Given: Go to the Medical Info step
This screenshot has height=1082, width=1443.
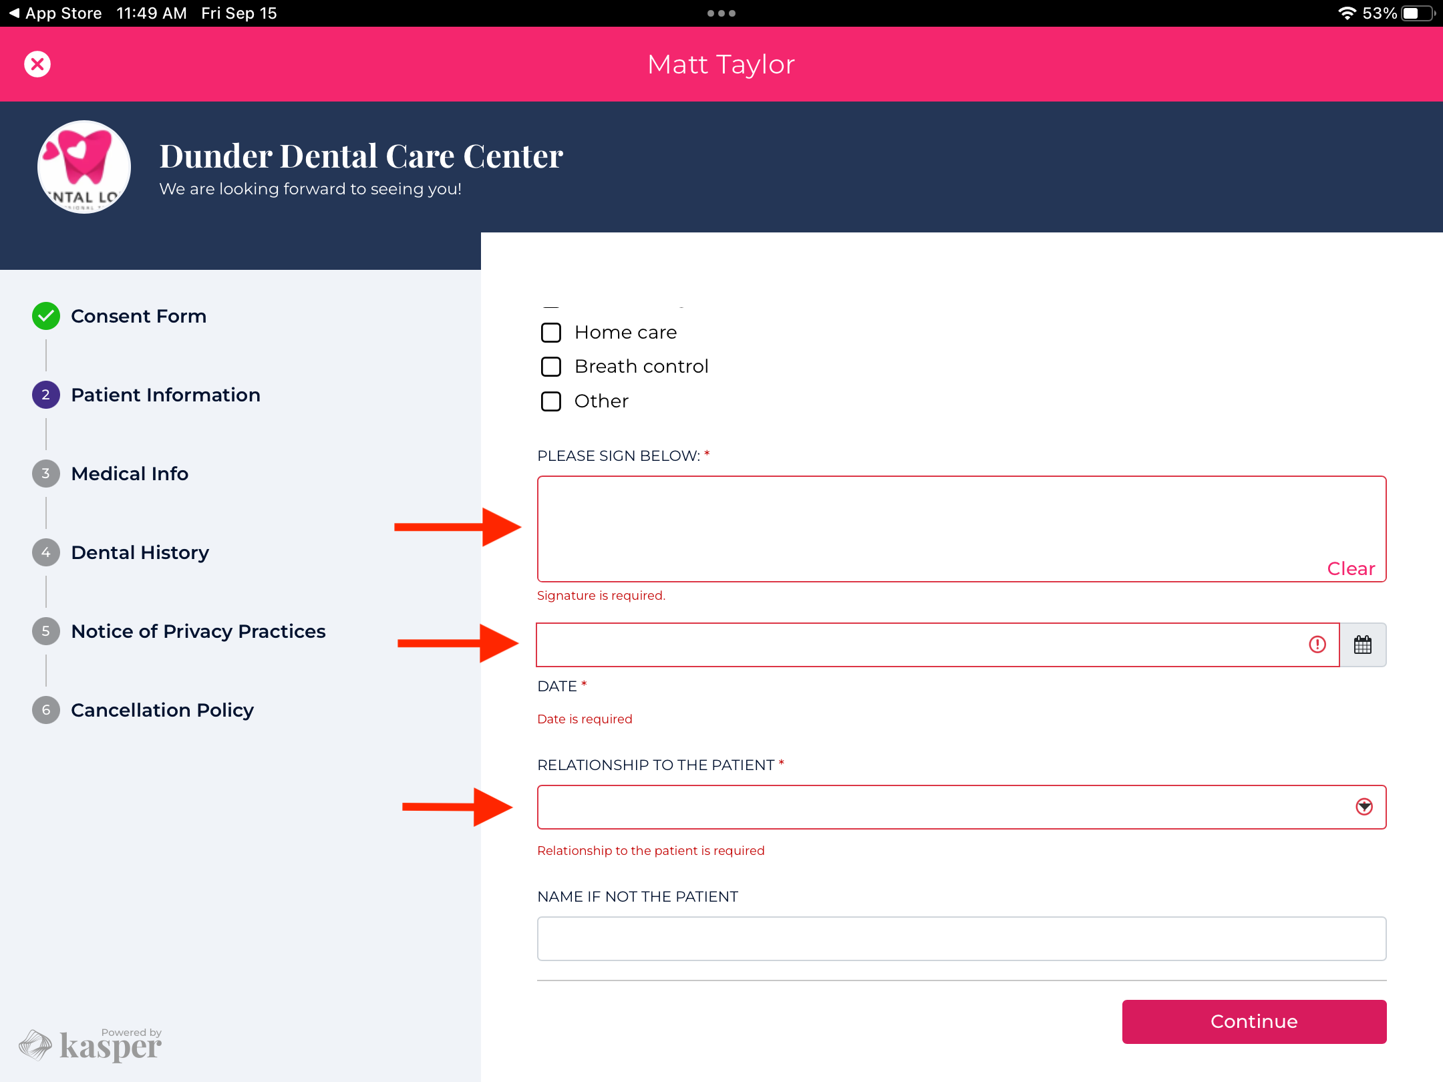Looking at the screenshot, I should point(130,474).
